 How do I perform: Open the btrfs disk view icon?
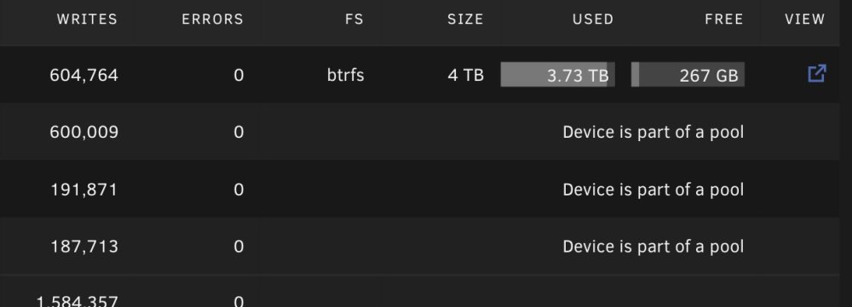(817, 74)
